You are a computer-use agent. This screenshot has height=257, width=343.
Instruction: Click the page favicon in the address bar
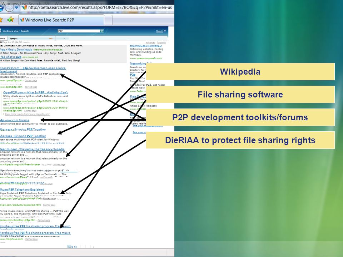24,7
